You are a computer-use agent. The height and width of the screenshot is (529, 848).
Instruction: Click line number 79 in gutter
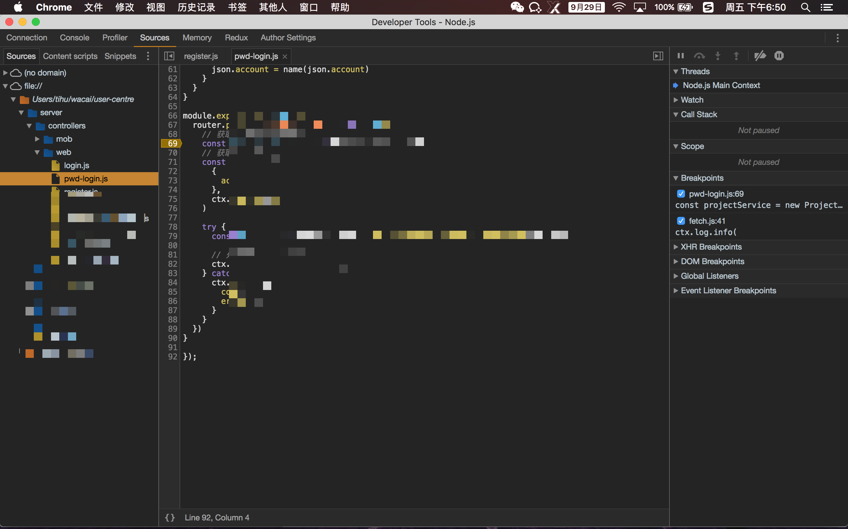point(172,236)
